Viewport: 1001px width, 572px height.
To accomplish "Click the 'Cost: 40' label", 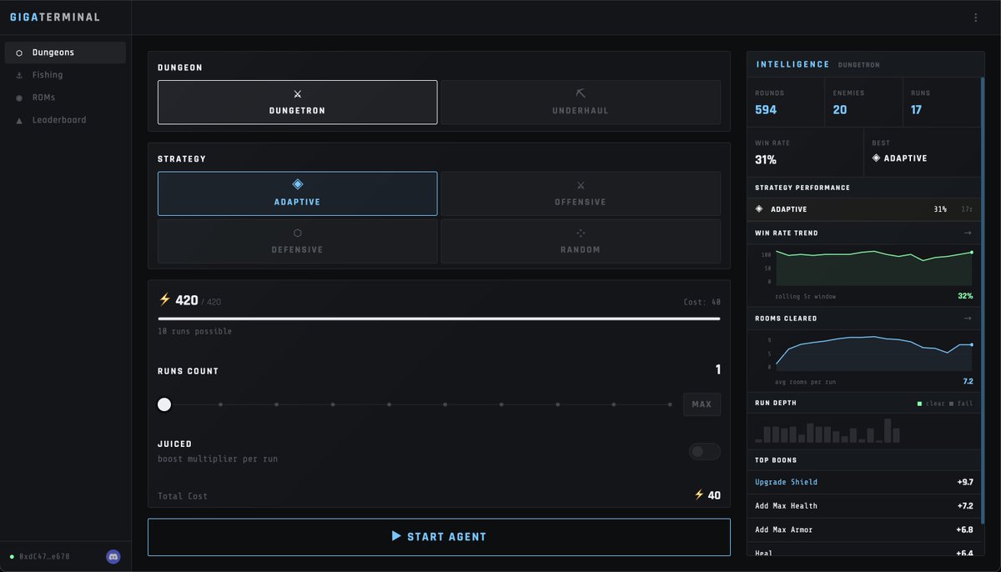I will [x=702, y=302].
